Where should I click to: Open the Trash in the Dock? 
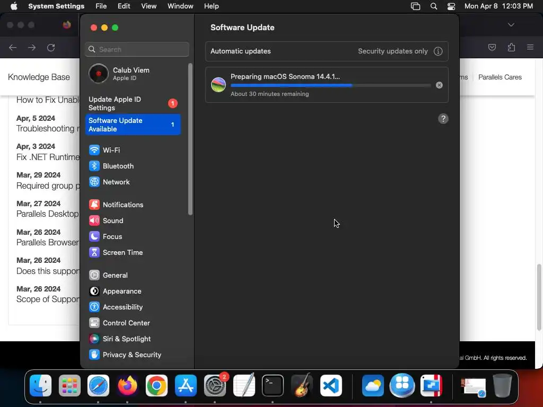[x=503, y=386]
